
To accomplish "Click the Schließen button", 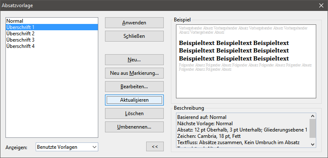I will coord(134,36).
